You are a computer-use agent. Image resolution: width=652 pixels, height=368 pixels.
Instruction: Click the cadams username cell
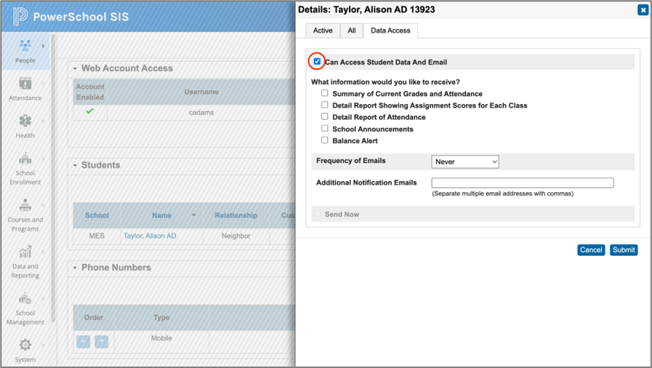(x=201, y=112)
